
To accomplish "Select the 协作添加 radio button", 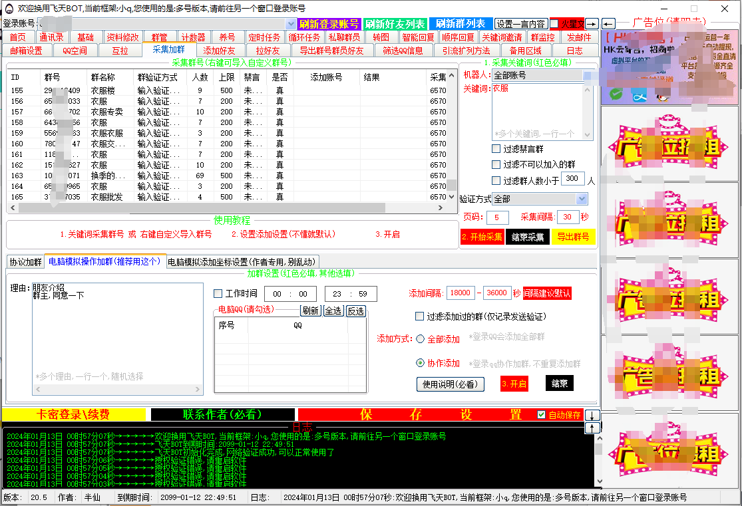I will [x=420, y=363].
